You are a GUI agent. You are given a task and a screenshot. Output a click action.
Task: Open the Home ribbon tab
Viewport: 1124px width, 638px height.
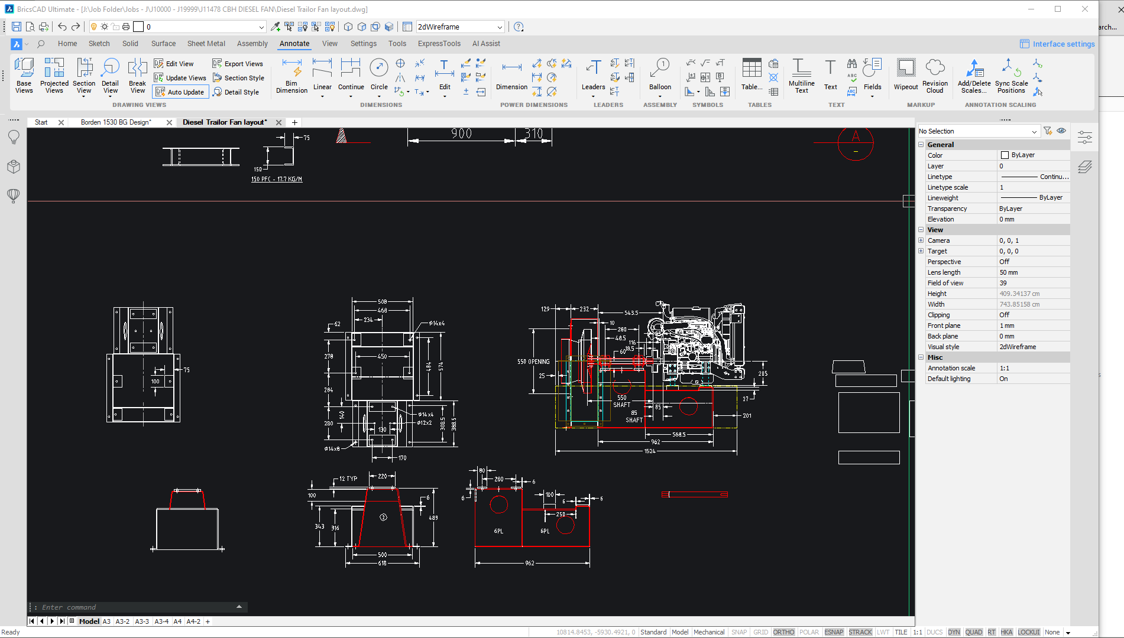(67, 44)
